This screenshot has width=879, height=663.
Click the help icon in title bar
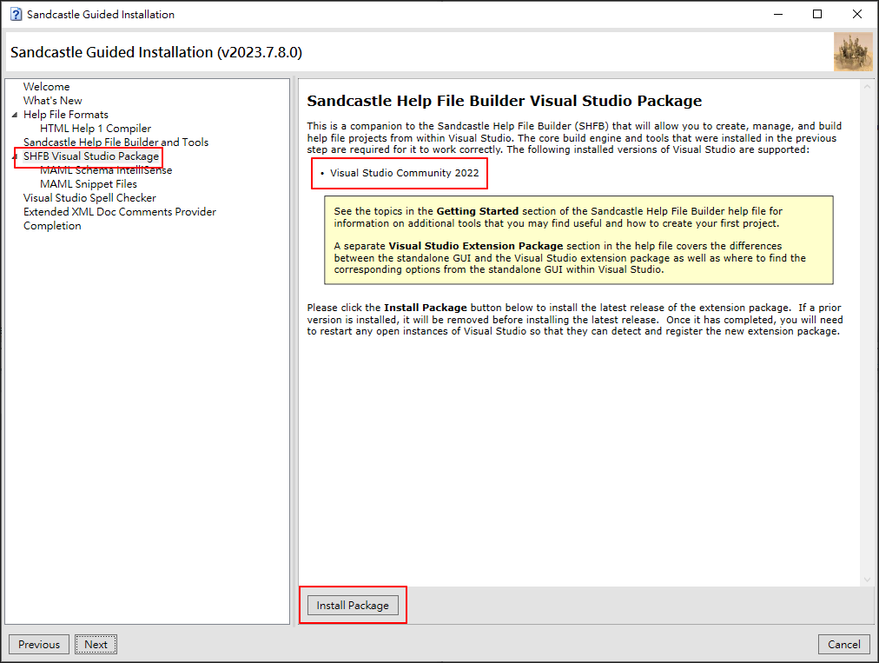pos(17,14)
